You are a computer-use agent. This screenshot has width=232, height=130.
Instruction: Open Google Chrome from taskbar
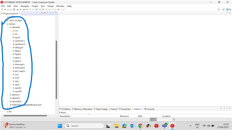[140, 126]
